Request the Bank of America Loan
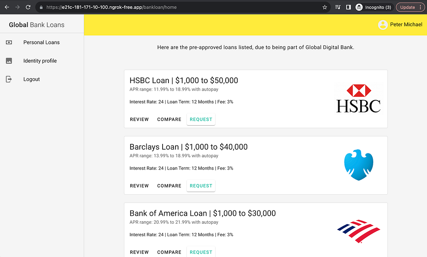Image resolution: width=427 pixels, height=257 pixels. (201, 252)
